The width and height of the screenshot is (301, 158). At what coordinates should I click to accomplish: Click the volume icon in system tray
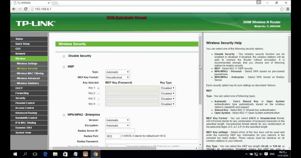pyautogui.click(x=260, y=154)
